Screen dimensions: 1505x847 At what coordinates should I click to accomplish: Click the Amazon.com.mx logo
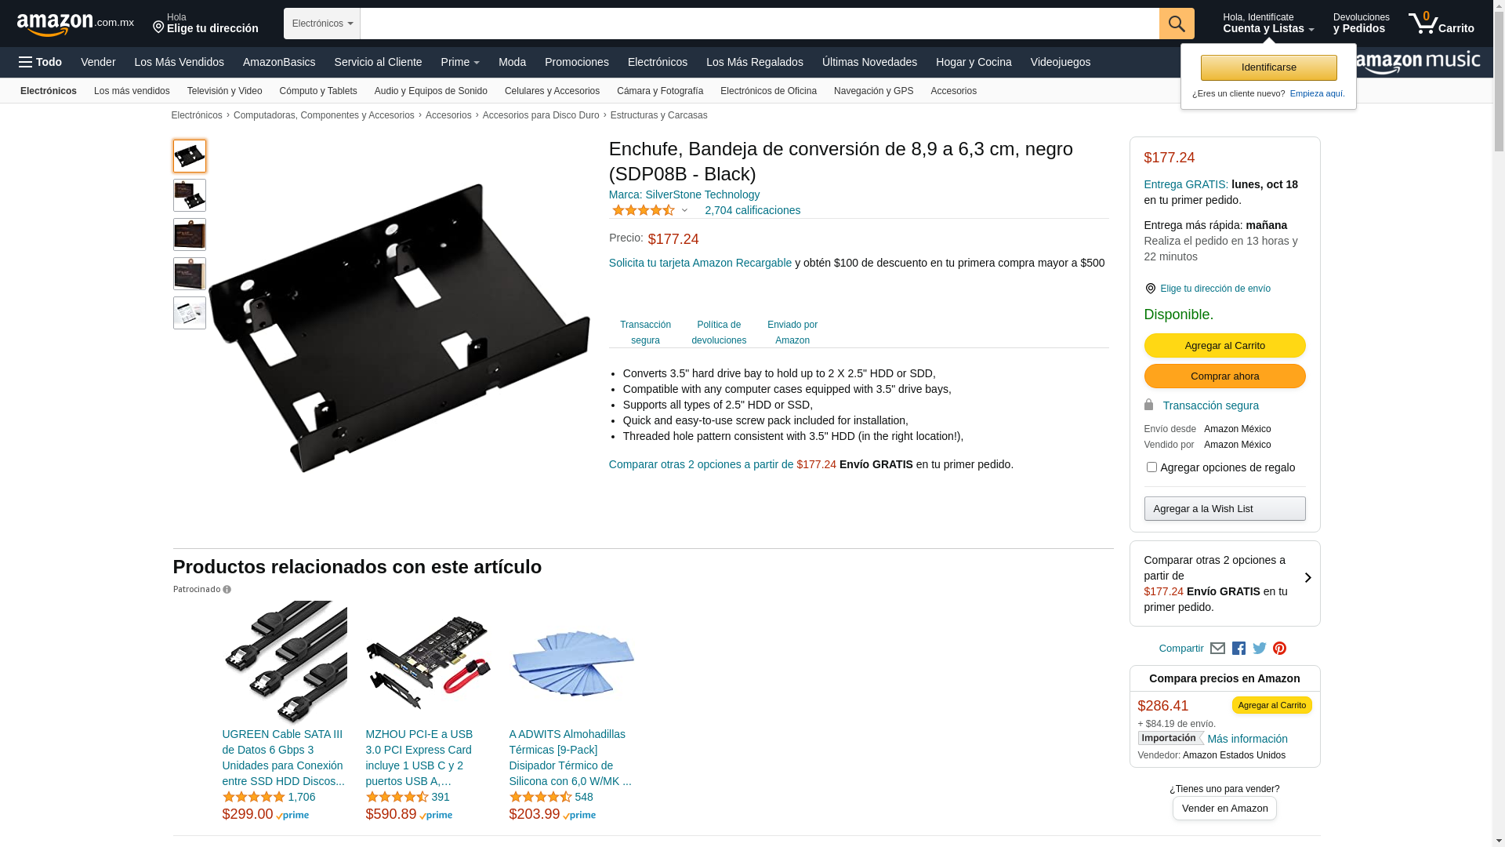coord(75,24)
